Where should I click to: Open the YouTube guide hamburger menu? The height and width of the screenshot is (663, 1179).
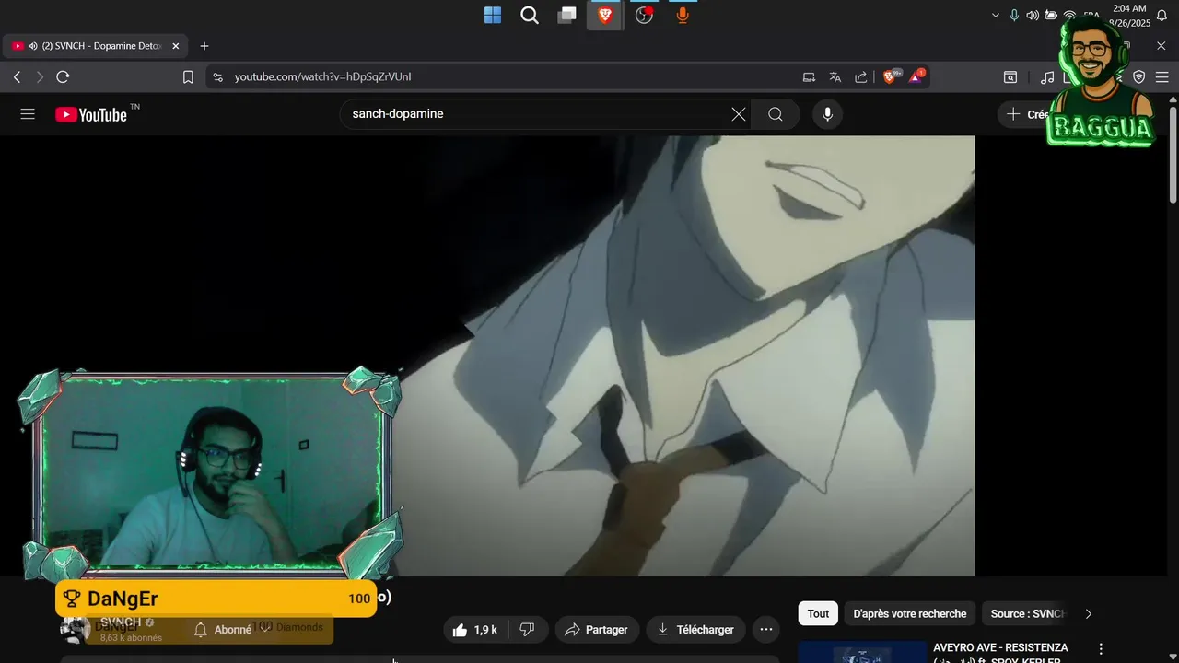pos(28,114)
